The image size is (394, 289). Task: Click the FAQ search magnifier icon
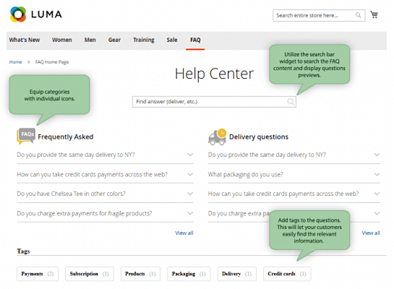(x=291, y=102)
